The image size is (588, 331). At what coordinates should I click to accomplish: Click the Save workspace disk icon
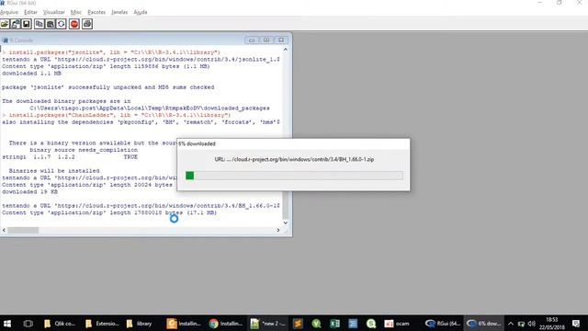click(x=27, y=24)
